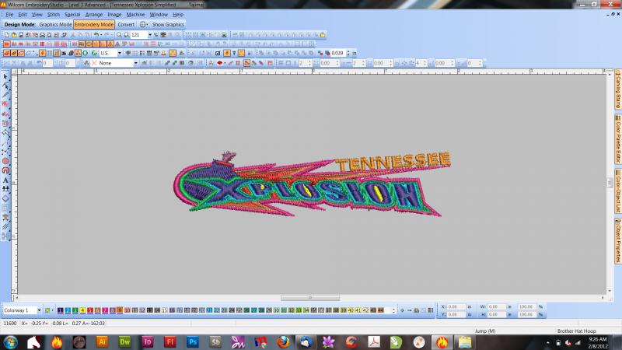Image resolution: width=622 pixels, height=350 pixels.
Task: Click the Convert button
Action: [x=126, y=25]
